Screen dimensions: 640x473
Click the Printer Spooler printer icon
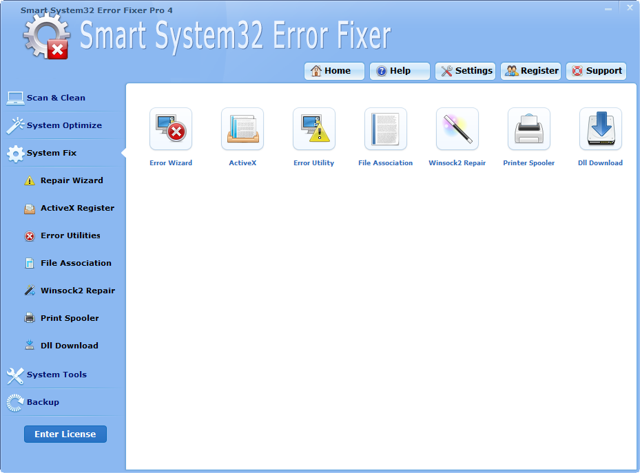click(529, 129)
